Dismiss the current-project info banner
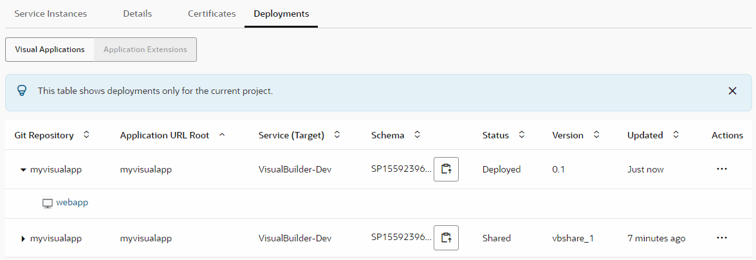Image resolution: width=756 pixels, height=260 pixels. point(732,91)
